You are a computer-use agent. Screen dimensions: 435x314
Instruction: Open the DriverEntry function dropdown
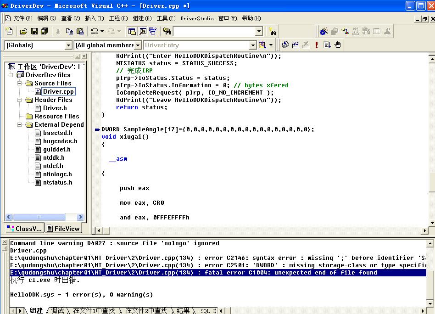(253, 45)
